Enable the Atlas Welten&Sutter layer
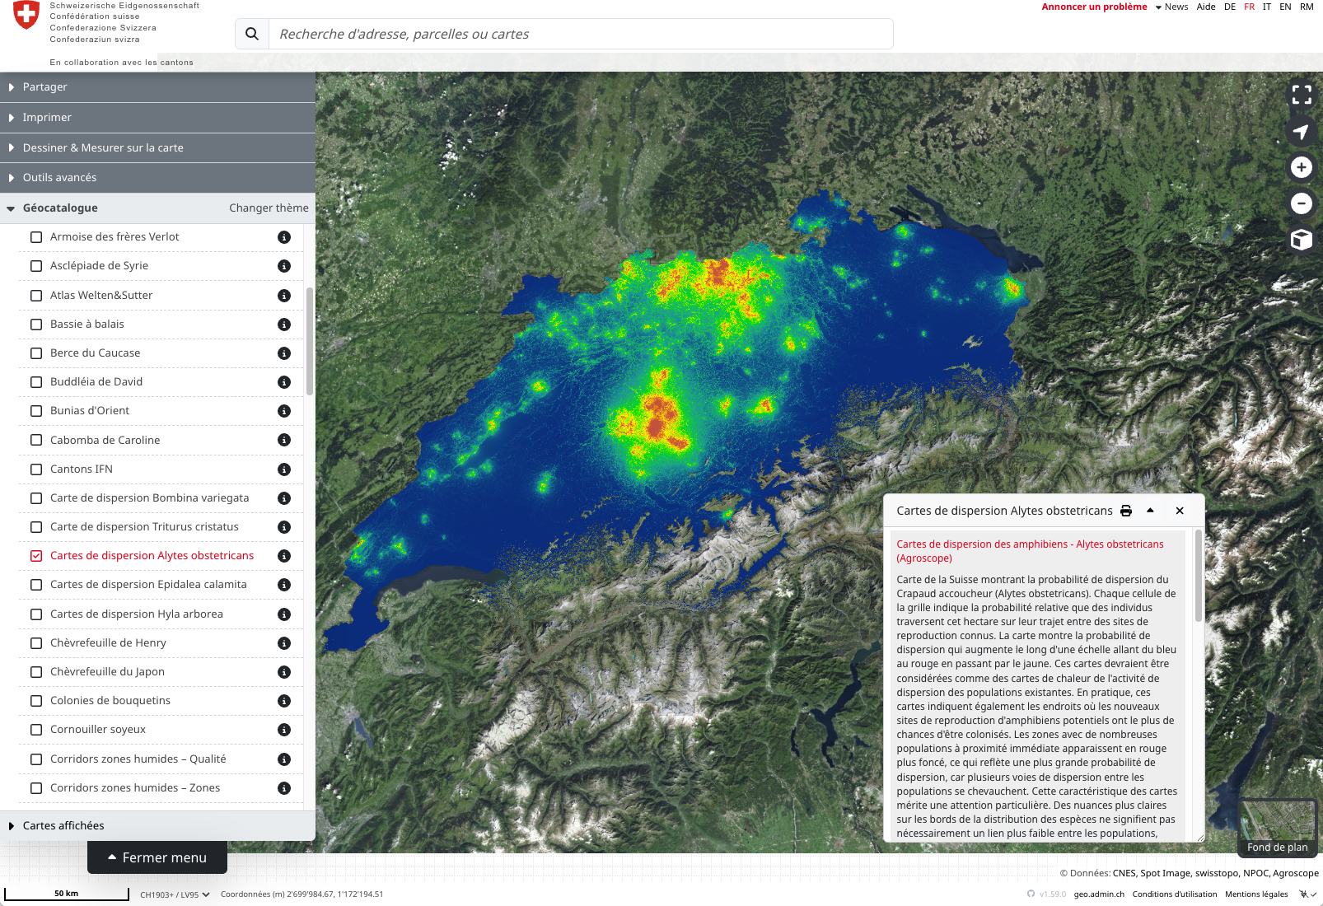The width and height of the screenshot is (1323, 906). click(x=36, y=296)
